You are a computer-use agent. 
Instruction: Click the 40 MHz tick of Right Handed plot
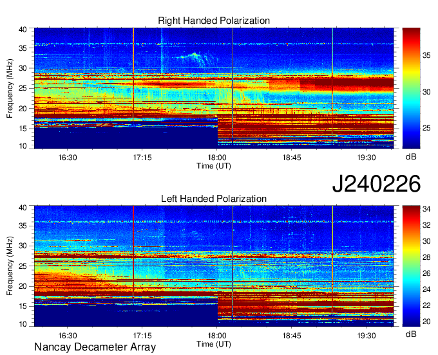pos(23,30)
